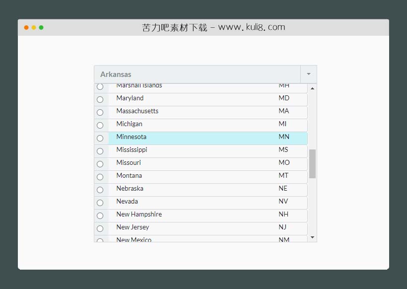Screen dimensions: 407x289
Task: Click the yellow window dot icon
Action: pyautogui.click(x=34, y=27)
